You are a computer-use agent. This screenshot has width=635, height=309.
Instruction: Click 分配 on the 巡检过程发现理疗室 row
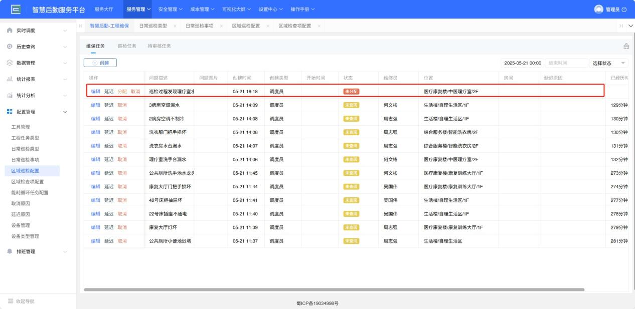coord(122,92)
